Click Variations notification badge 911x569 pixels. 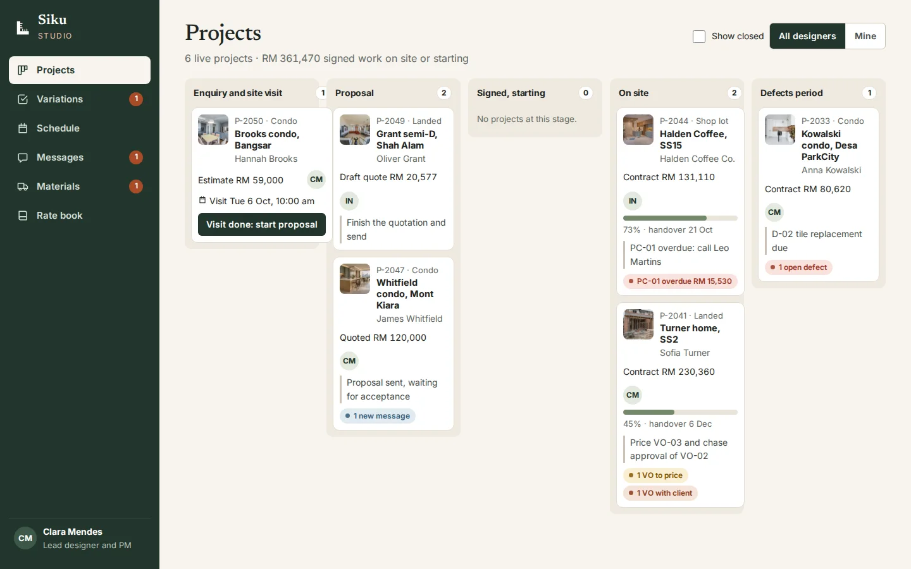click(x=136, y=99)
